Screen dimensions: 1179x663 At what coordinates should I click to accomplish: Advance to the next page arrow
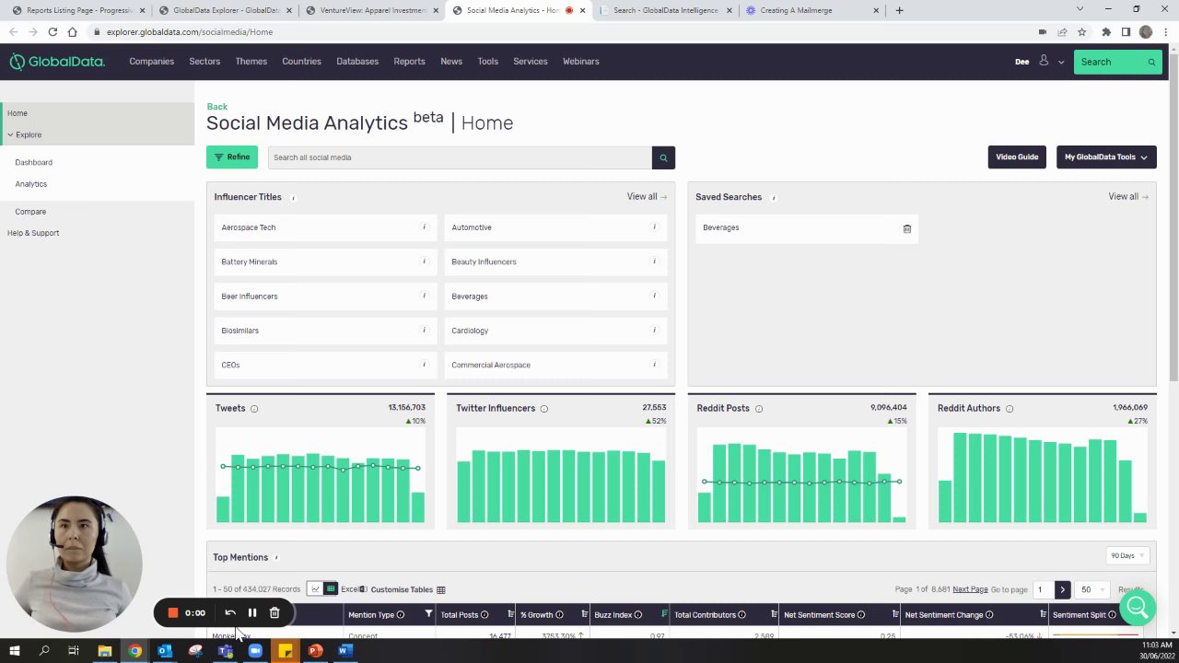click(1062, 589)
